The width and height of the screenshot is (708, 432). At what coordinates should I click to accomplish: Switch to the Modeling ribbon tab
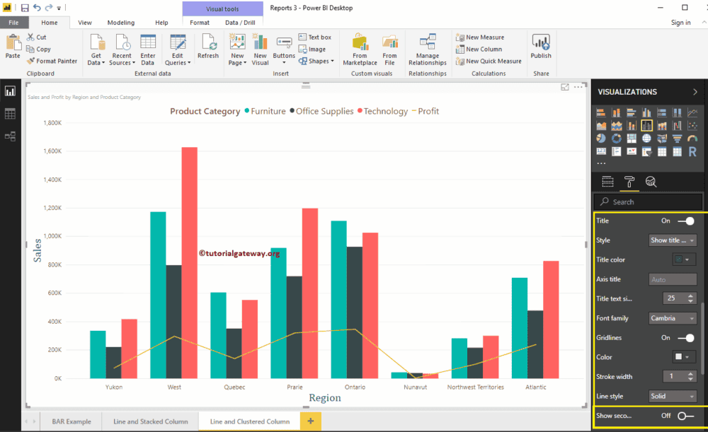[121, 23]
